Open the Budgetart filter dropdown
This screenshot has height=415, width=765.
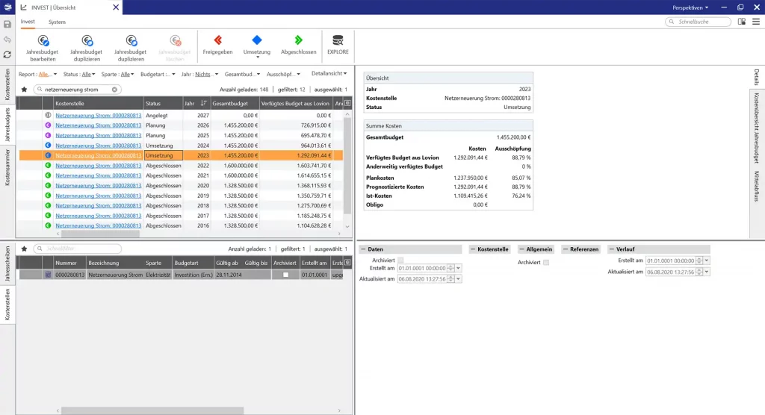click(158, 74)
